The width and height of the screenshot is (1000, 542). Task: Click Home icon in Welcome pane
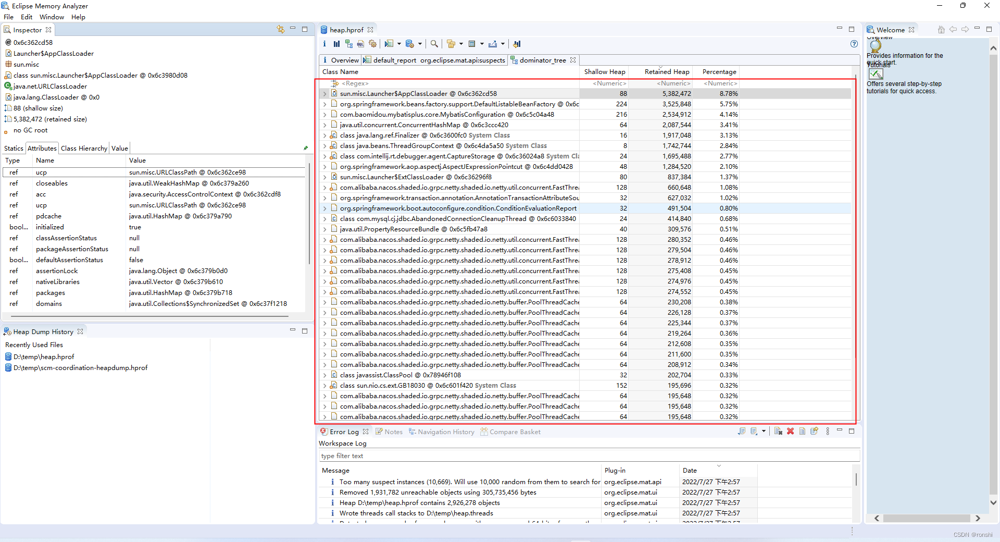pyautogui.click(x=941, y=30)
